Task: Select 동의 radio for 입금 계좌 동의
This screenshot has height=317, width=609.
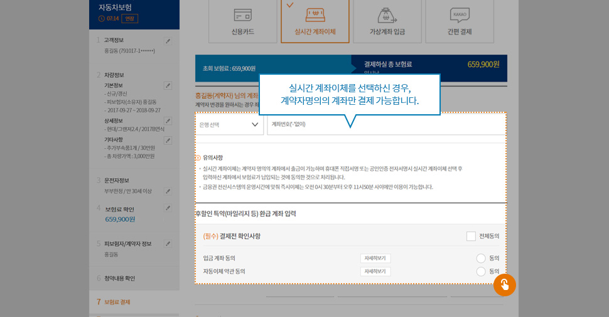Action: [481, 258]
